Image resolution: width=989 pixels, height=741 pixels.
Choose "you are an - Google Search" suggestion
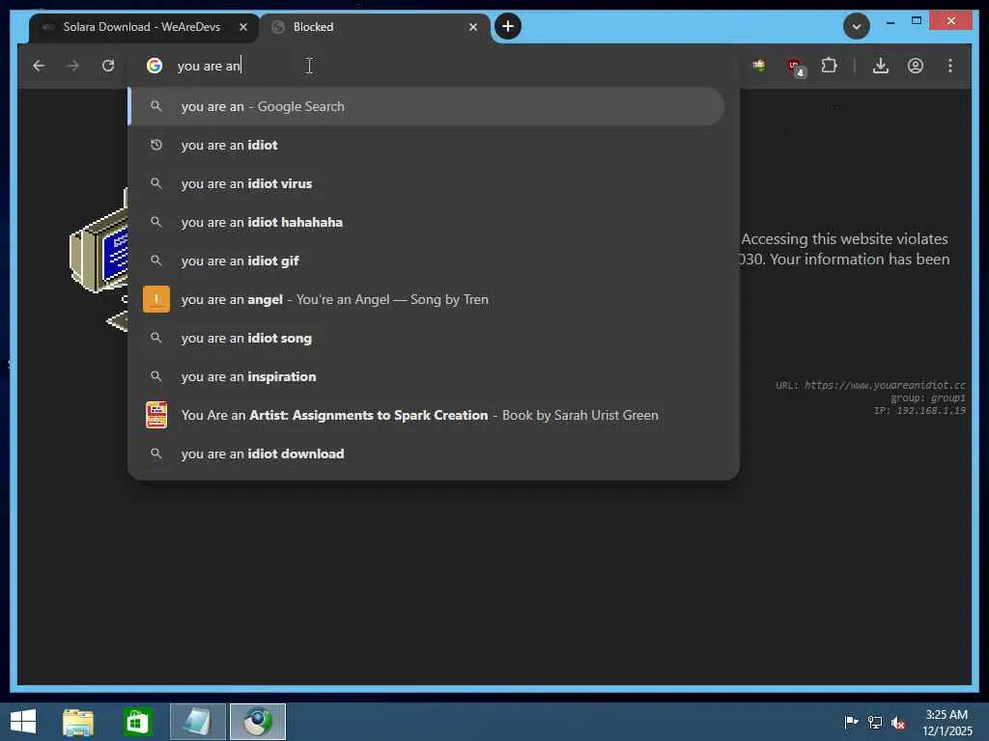tap(426, 106)
